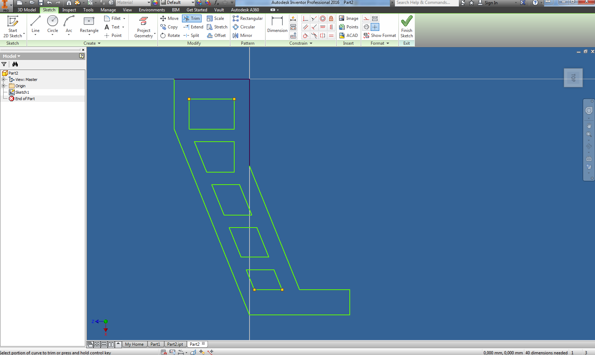Toggle Driven Dimension format
595x355 pixels.
pyautogui.click(x=375, y=18)
